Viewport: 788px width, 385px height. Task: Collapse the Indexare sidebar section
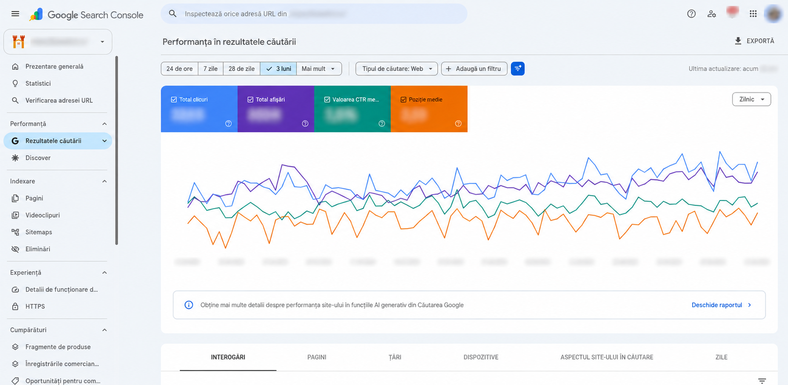tap(104, 181)
